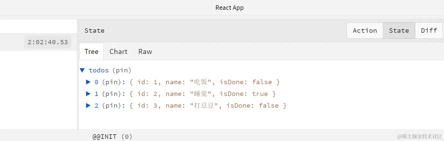Open the Chart tab
Viewport: 444px width, 141px height.
pos(118,52)
